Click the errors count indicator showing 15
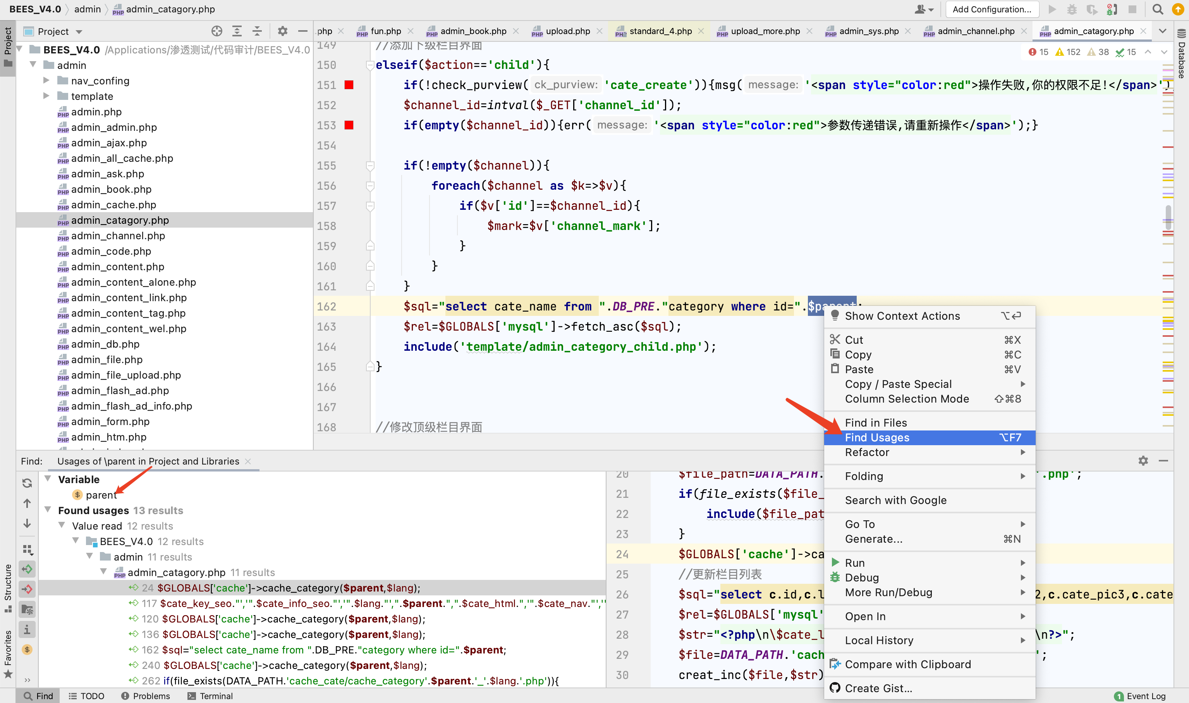The height and width of the screenshot is (703, 1189). point(1038,52)
